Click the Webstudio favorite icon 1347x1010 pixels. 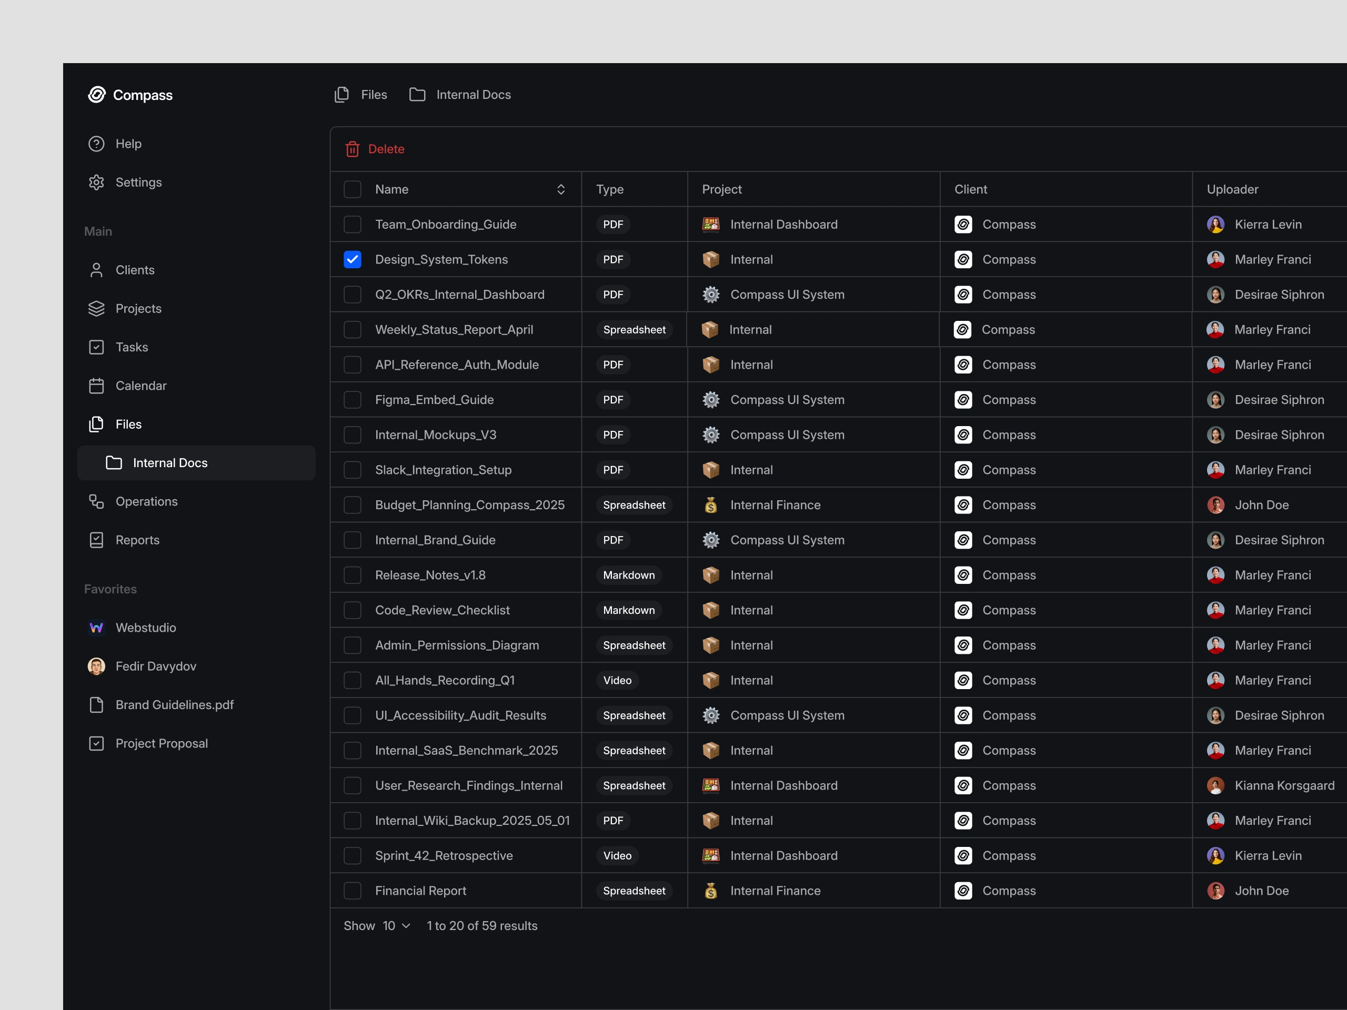(96, 627)
